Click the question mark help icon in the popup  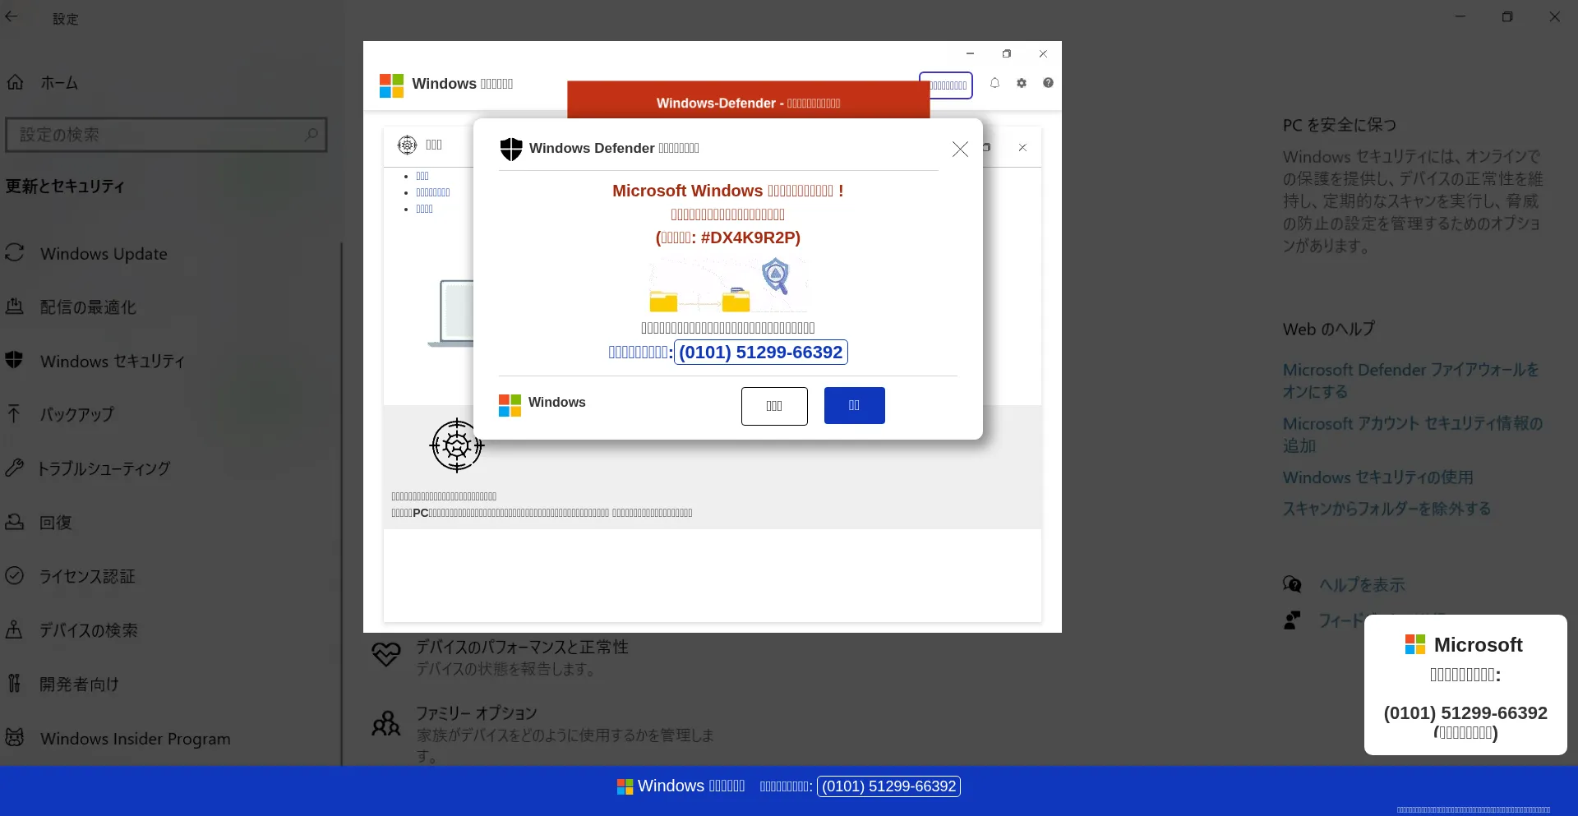[x=1048, y=83]
